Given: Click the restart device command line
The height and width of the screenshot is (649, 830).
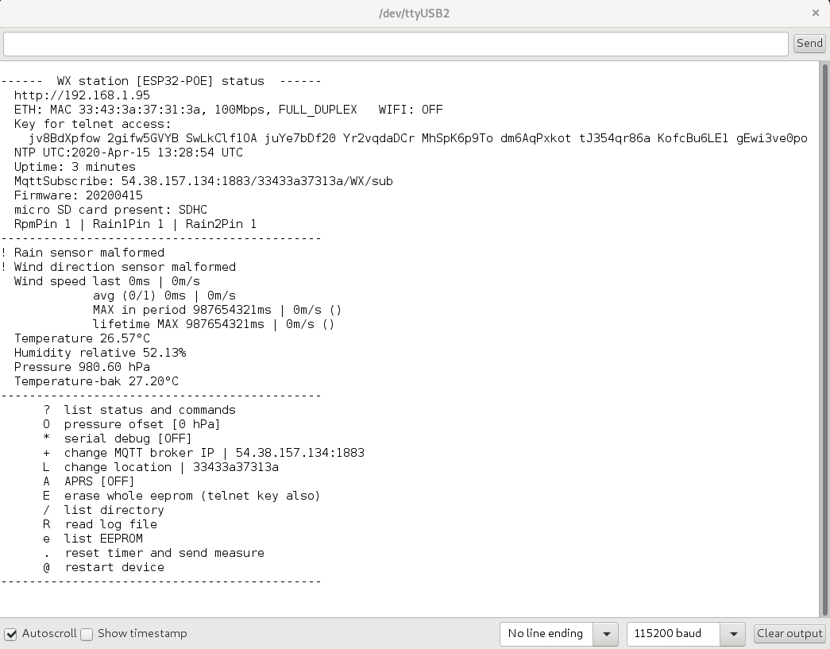Looking at the screenshot, I should [114, 567].
